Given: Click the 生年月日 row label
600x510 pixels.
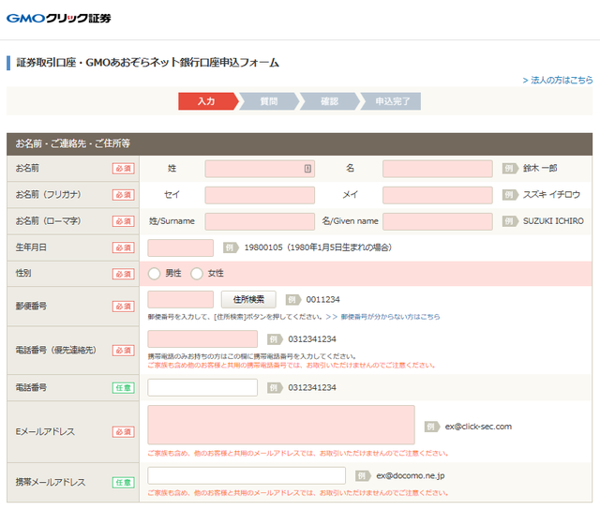Looking at the screenshot, I should pos(31,247).
